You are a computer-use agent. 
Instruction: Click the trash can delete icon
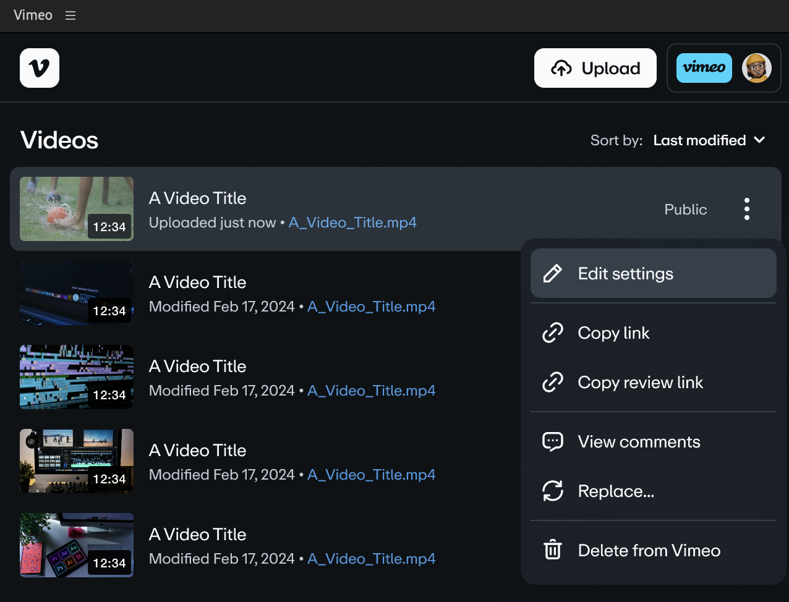(x=552, y=550)
